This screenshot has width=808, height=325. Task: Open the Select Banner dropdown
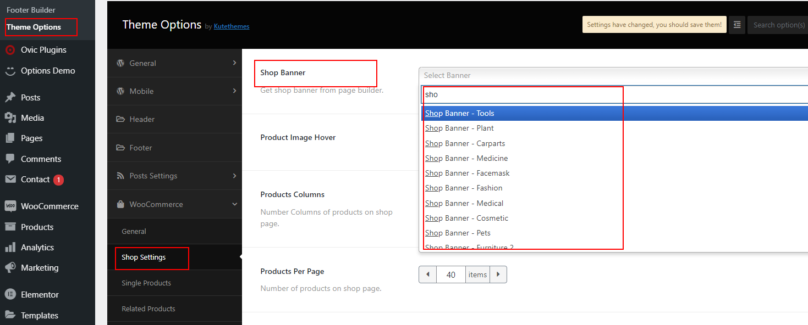(613, 75)
